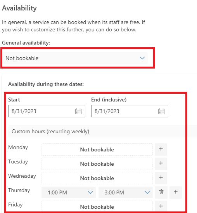This screenshot has width=197, height=213.
Task: Click the End (inclusive) date input field
Action: click(x=130, y=111)
